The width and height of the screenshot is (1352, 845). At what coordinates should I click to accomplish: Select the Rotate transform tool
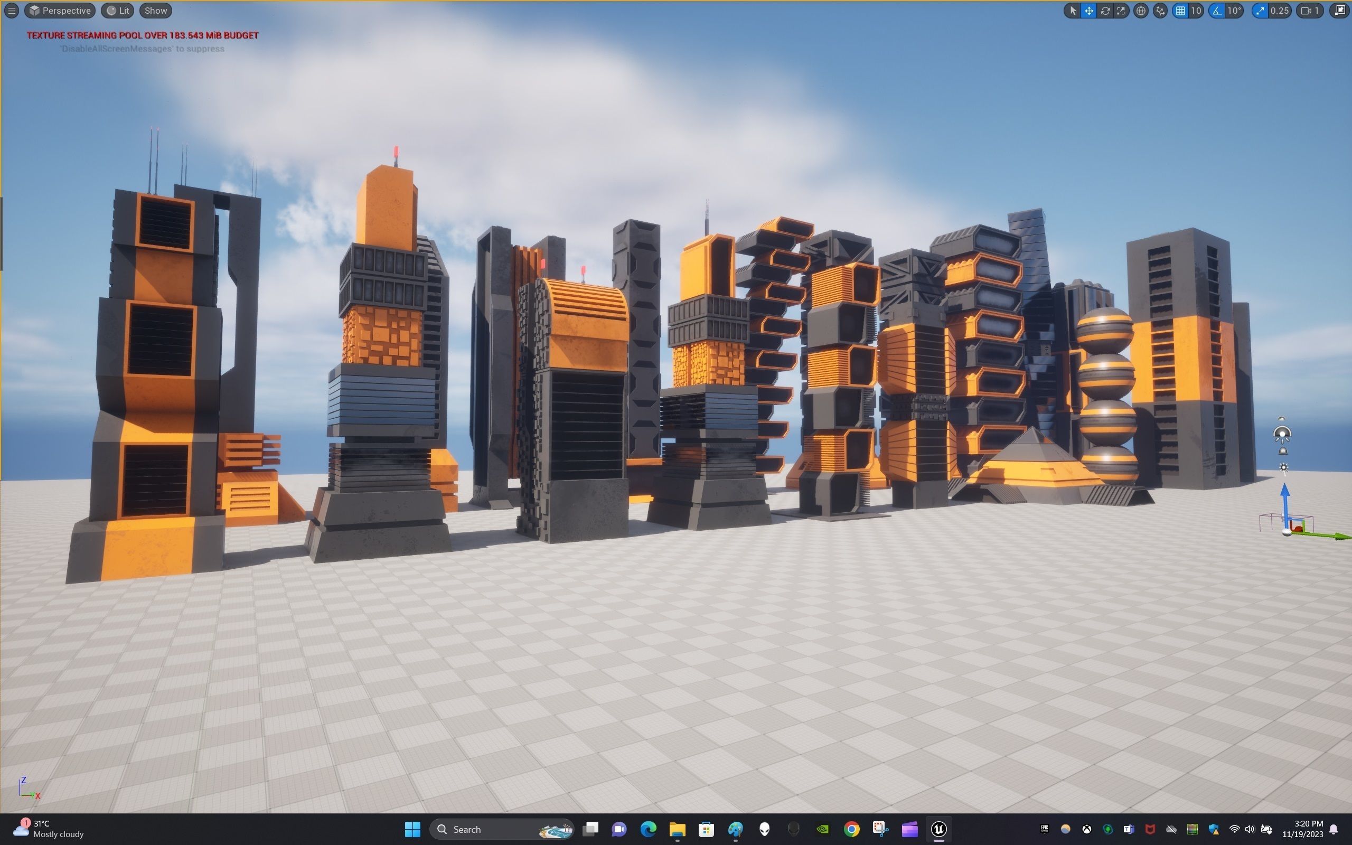point(1104,11)
